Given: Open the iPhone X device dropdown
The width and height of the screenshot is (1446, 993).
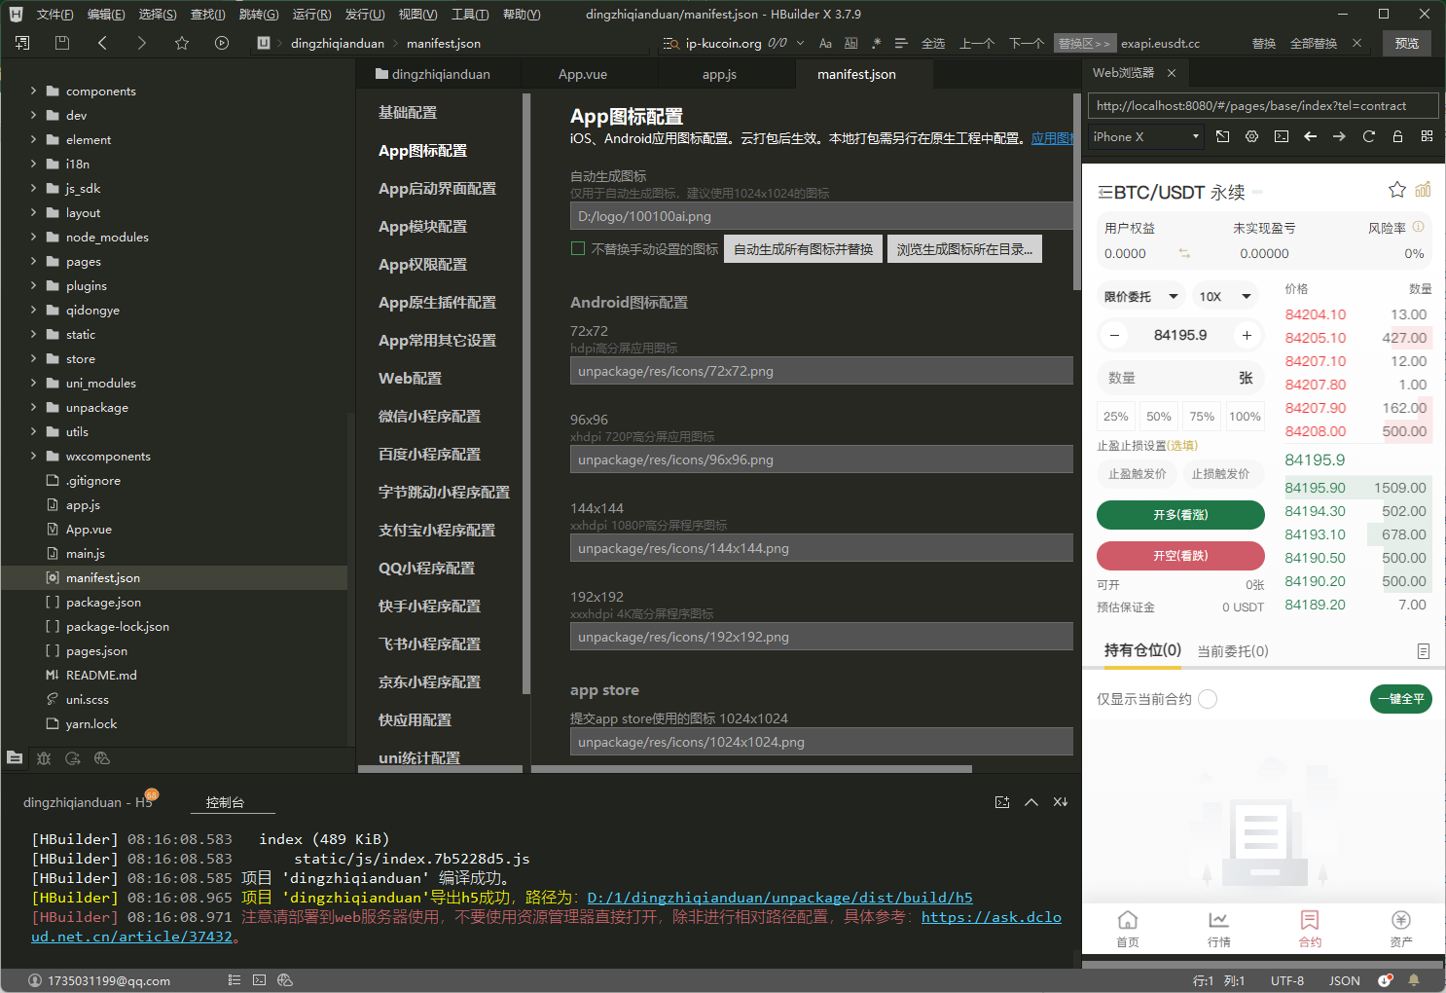Looking at the screenshot, I should 1146,136.
